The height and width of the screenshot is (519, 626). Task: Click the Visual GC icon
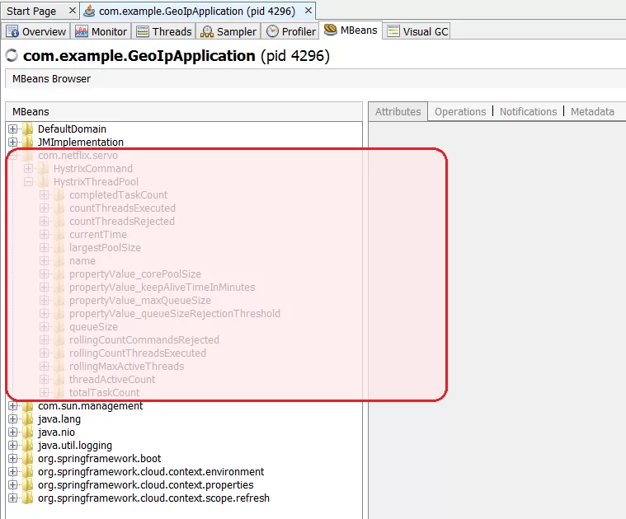(393, 31)
